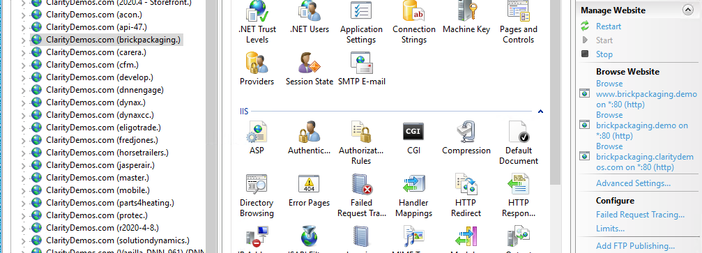Select ClarityDemos.com (parts4heating.) site

pos(109,202)
